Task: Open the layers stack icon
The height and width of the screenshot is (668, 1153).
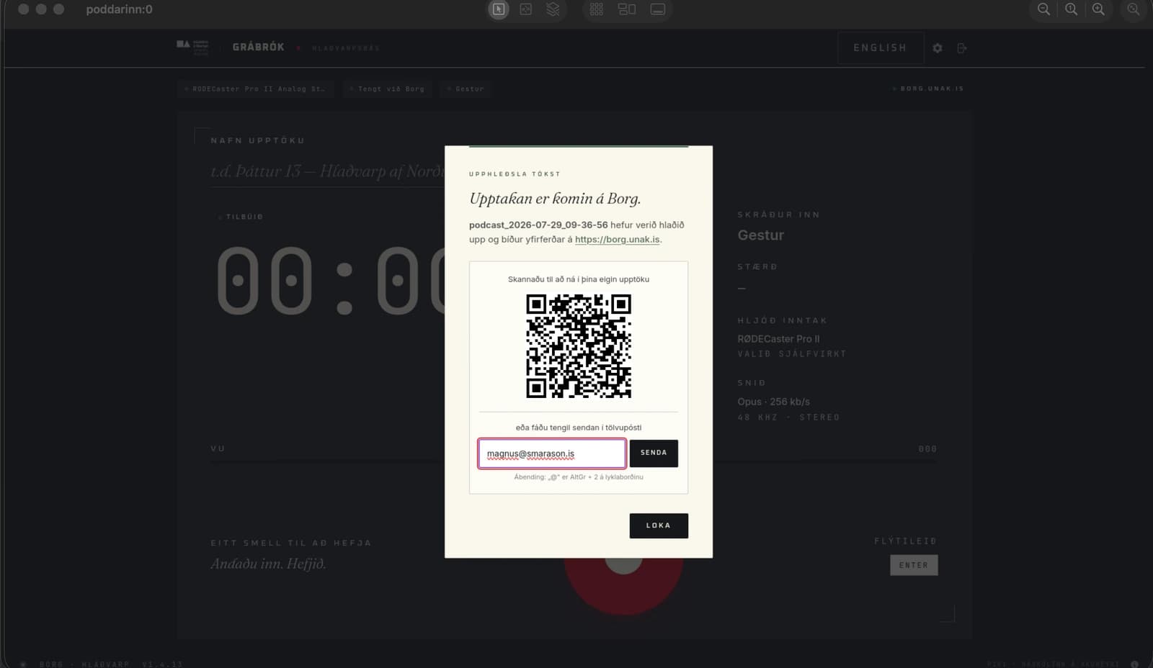Action: [x=553, y=9]
